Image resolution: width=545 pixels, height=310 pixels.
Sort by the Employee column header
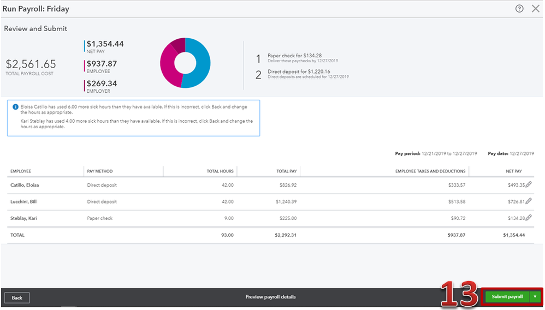point(21,171)
